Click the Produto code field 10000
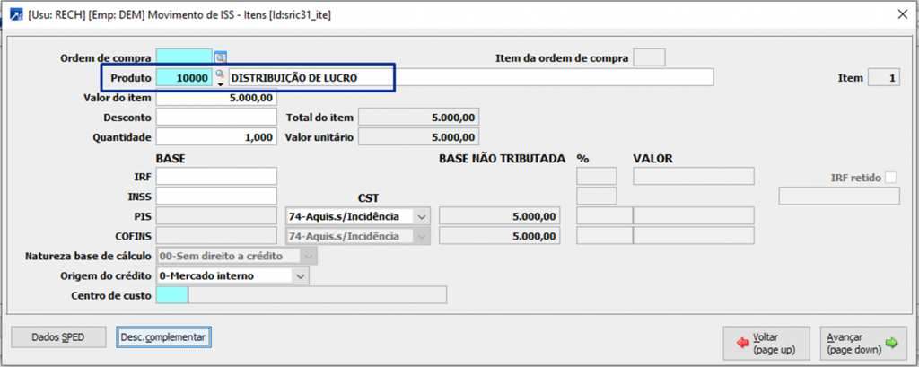 pyautogui.click(x=183, y=77)
